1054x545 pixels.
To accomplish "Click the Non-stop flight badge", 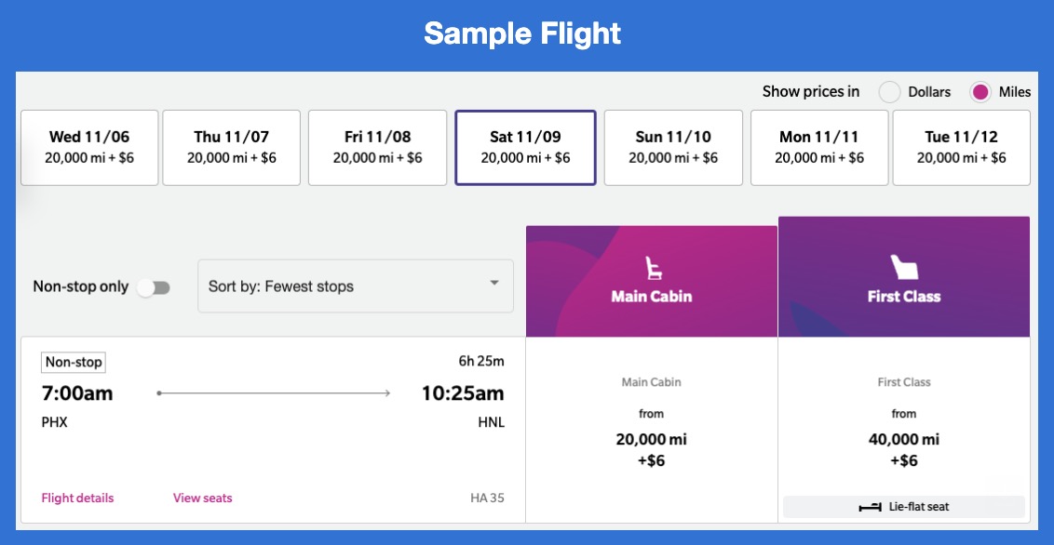I will [x=74, y=362].
